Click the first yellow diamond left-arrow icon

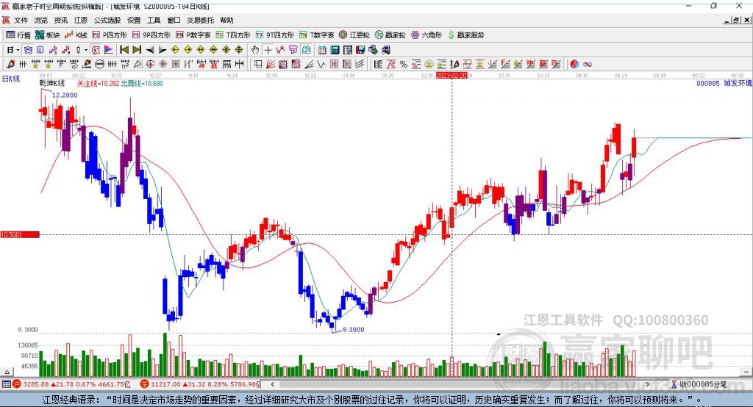pos(175,50)
